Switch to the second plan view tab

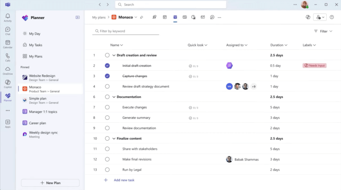(x=165, y=17)
